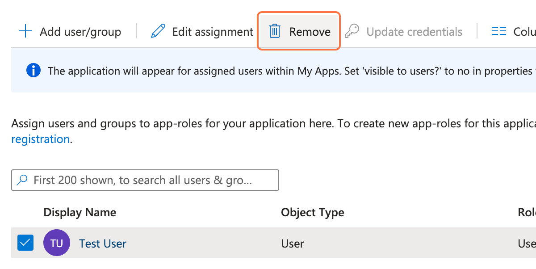Uncheck the Test User row checkbox
Screen dimensions: 536x269
click(25, 243)
